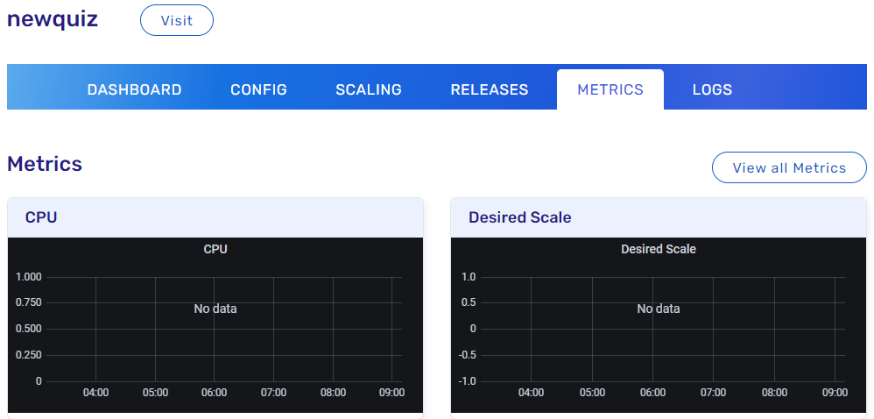Click the 09:00 label on the Desired Scale chart

tap(835, 393)
